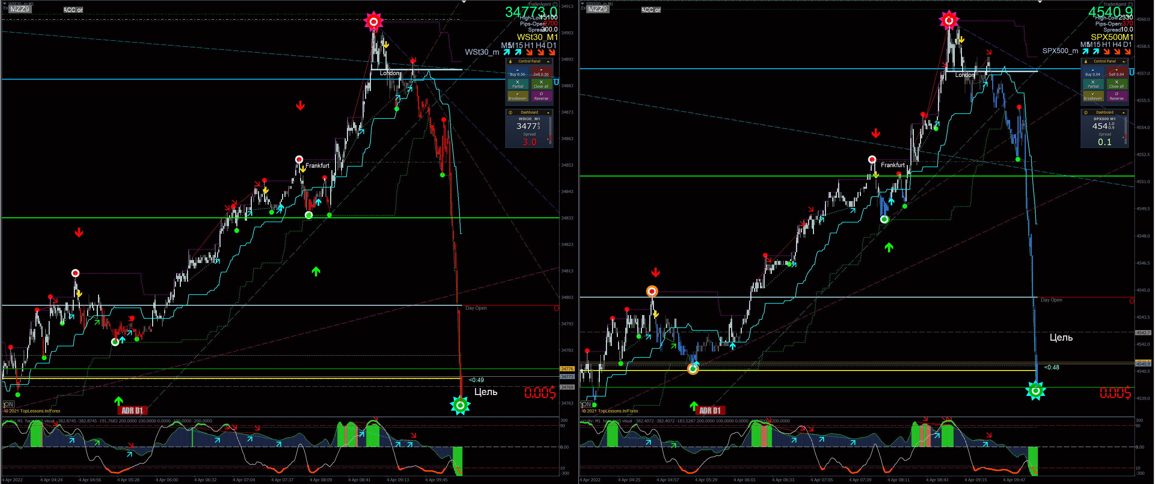Select the H1 timeframe on WSt30 chart
This screenshot has height=484, width=1155.
point(529,45)
